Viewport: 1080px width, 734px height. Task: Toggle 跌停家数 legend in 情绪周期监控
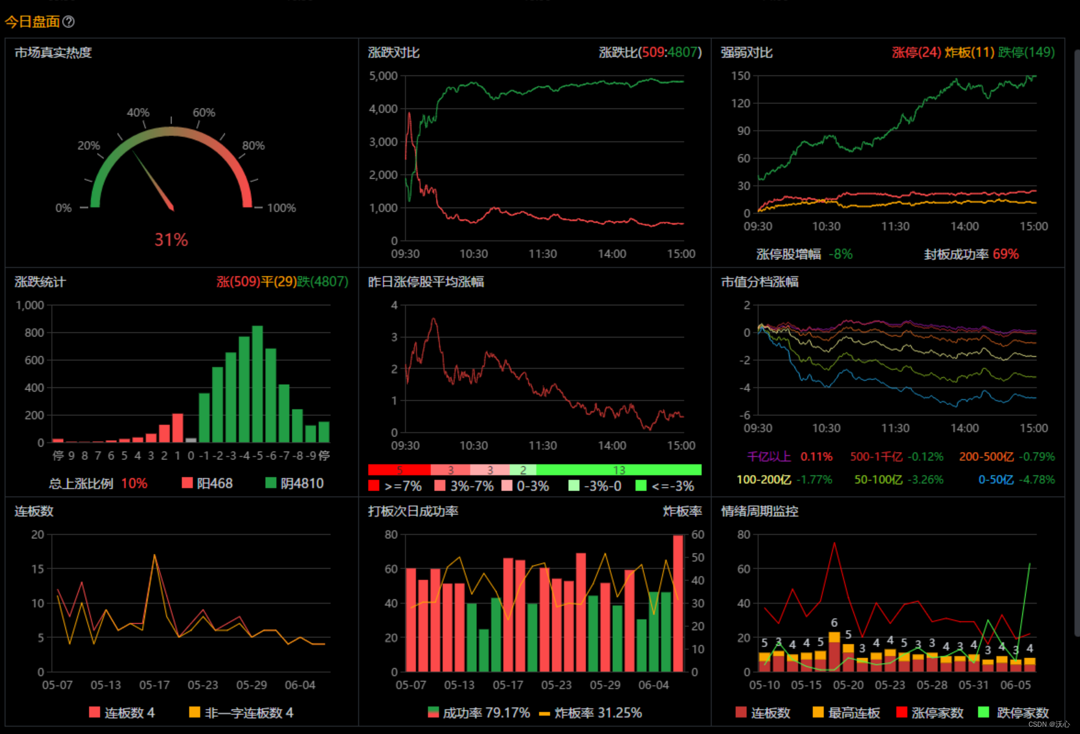pos(984,712)
